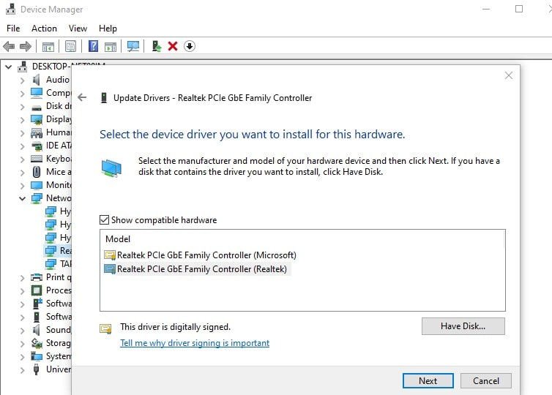Viewport: 552px width, 395px height.
Task: Click the Network adapters category icon
Action: pyautogui.click(x=37, y=198)
